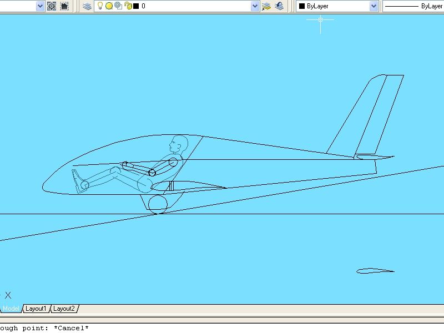Click the My Workspace icon

point(64,6)
